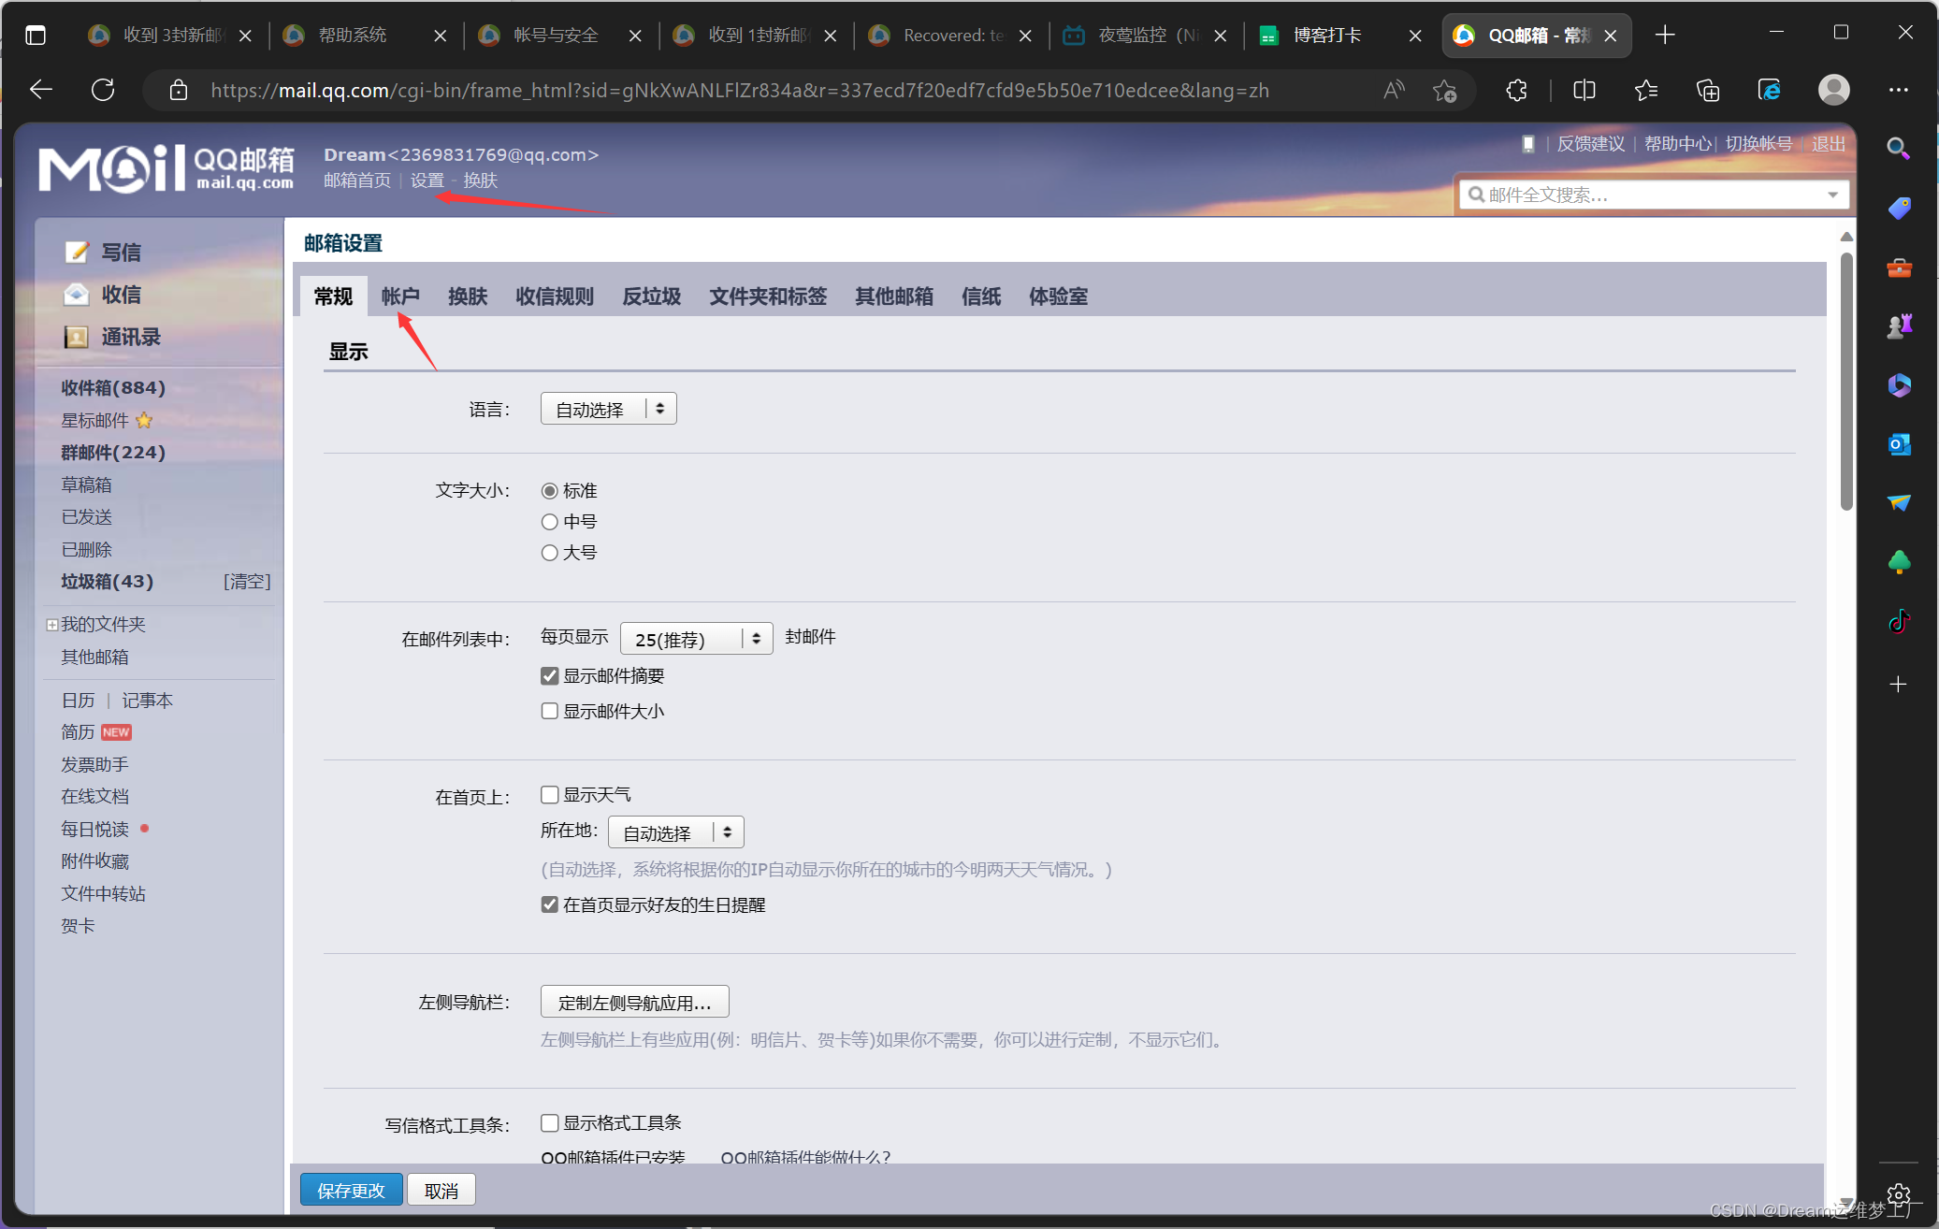Uncheck 显示邮件摘要 checkbox
This screenshot has height=1229, width=1939.
tap(550, 676)
